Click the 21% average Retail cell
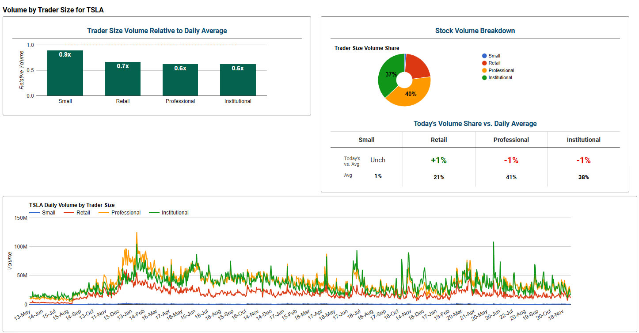The height and width of the screenshot is (333, 639). point(439,177)
